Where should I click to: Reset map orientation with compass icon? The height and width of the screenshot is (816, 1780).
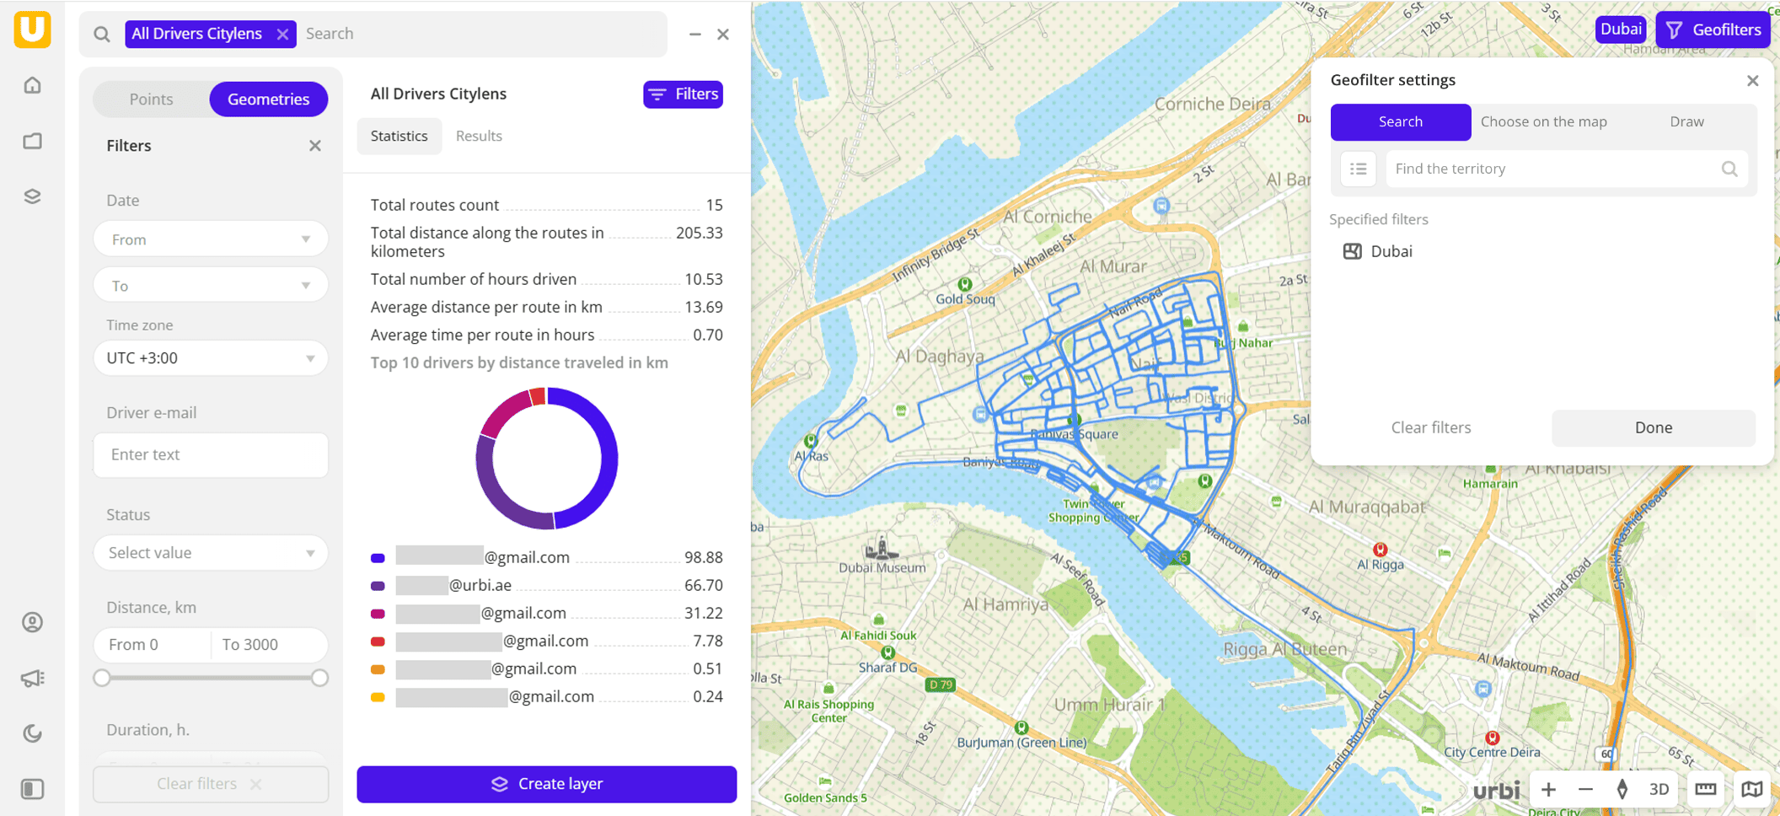(1622, 790)
